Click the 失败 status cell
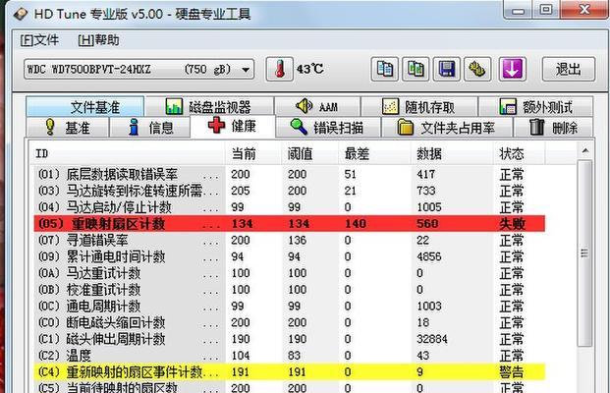610x393 pixels. 512,224
